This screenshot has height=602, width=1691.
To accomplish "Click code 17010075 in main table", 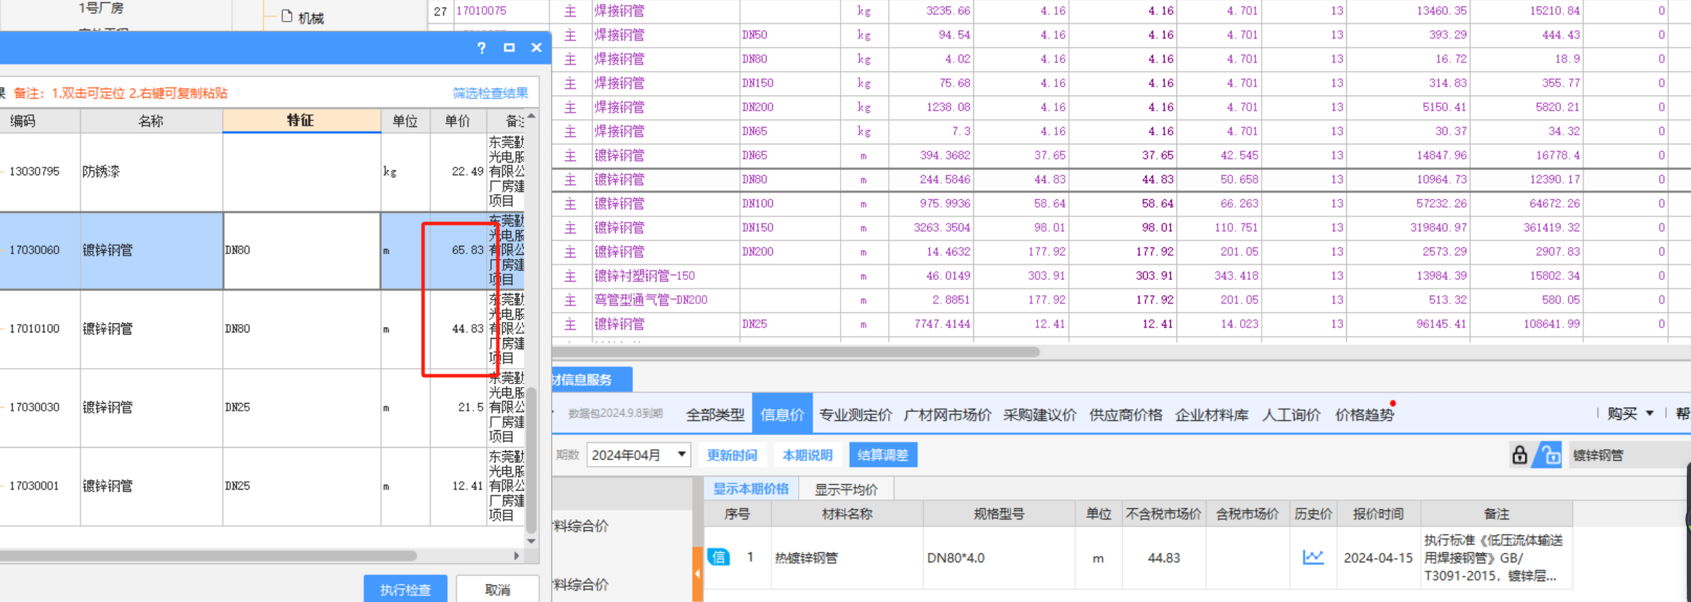I will (481, 10).
